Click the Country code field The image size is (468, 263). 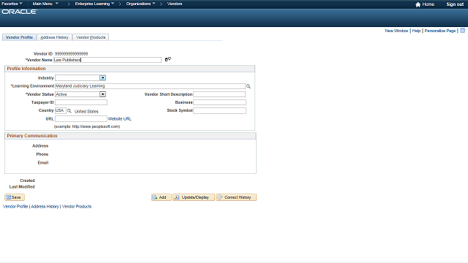click(x=61, y=110)
